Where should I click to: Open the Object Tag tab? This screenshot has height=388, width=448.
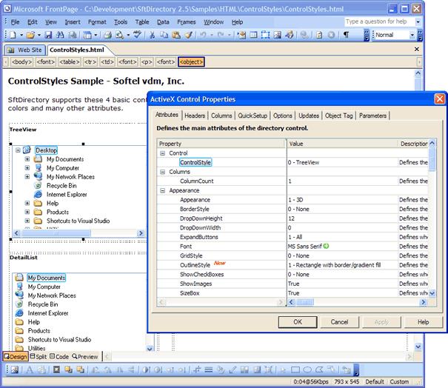[x=339, y=116]
